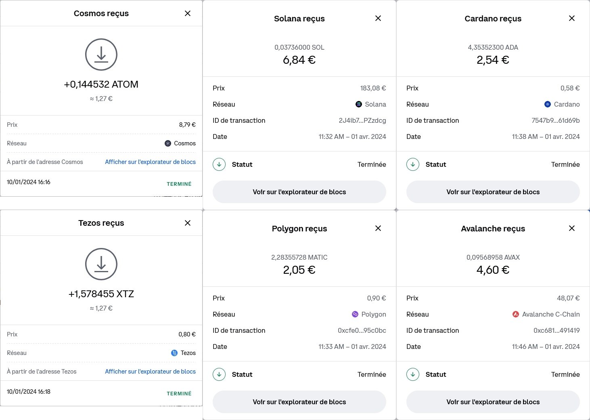590x420 pixels.
Task: Select Solana transaction ID 2J4ib7...PZzdcg
Action: (362, 120)
